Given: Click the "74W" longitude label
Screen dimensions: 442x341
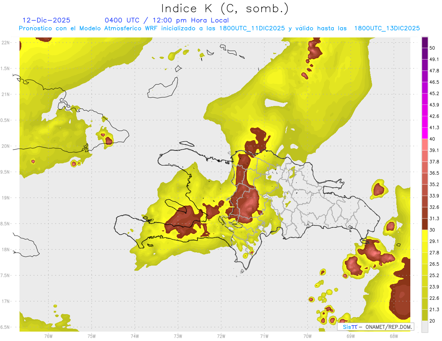Looking at the screenshot, I should (x=134, y=336).
